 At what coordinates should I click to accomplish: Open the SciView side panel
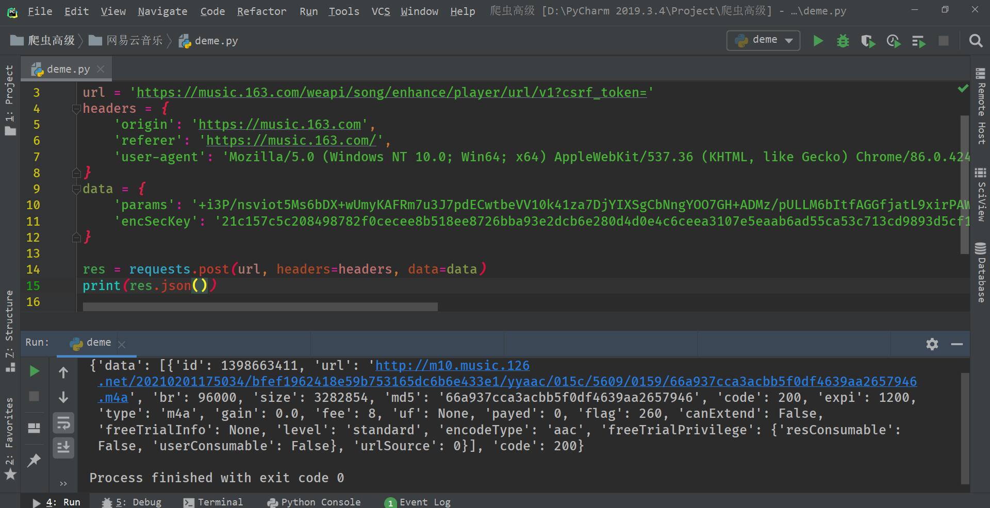[981, 194]
